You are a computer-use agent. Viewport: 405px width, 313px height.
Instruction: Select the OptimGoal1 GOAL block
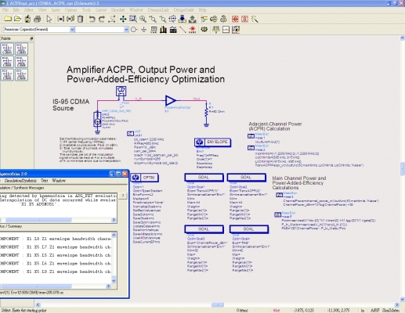204,178
